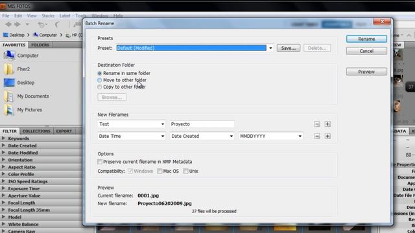Switch to the Favorites tab
The height and width of the screenshot is (233, 415).
[14, 45]
